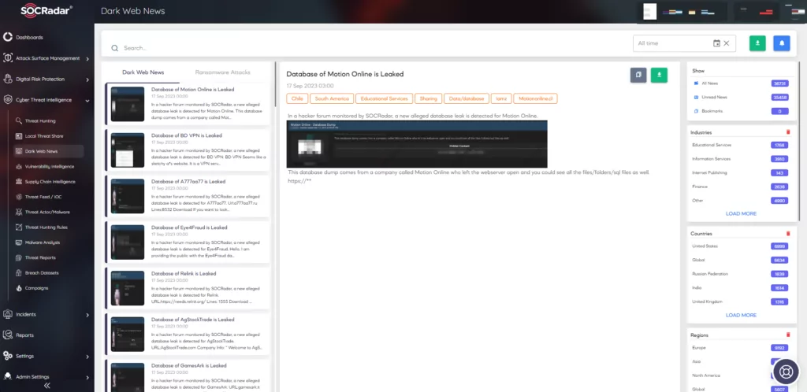Click the Reports sidebar icon
The width and height of the screenshot is (807, 392).
pyautogui.click(x=8, y=335)
